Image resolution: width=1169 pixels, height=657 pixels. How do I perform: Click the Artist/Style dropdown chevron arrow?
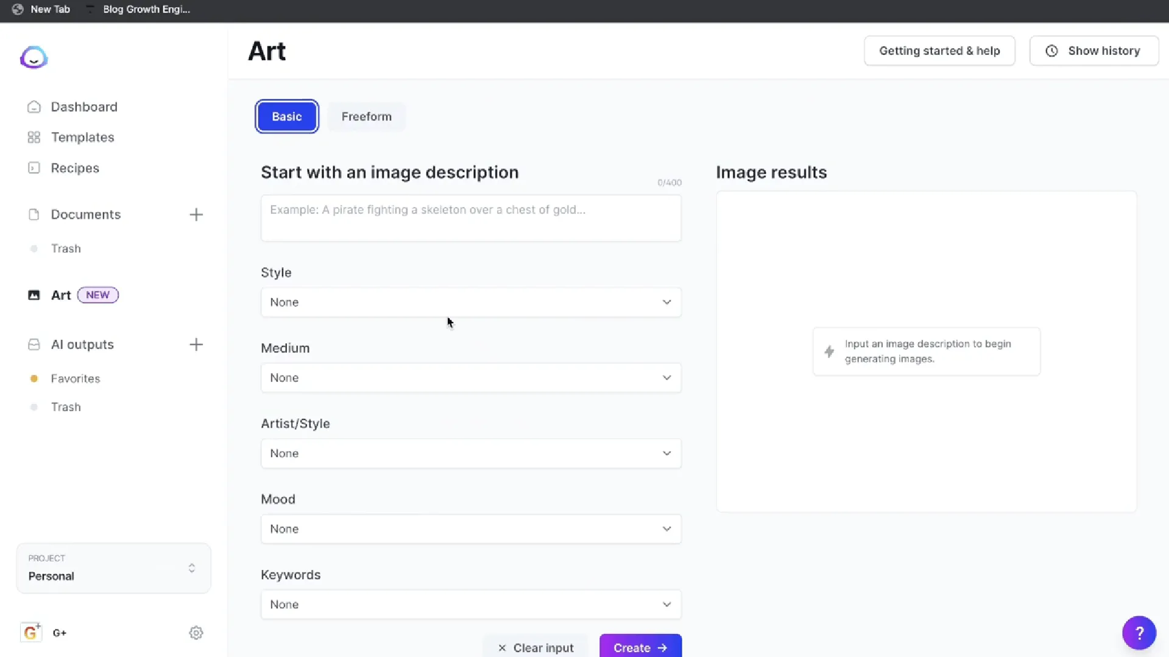tap(667, 453)
